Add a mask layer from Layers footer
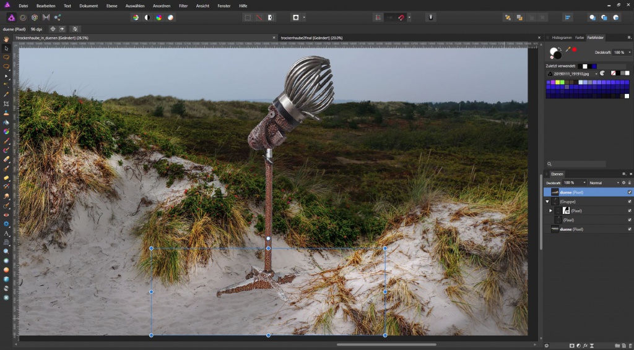 (x=571, y=346)
